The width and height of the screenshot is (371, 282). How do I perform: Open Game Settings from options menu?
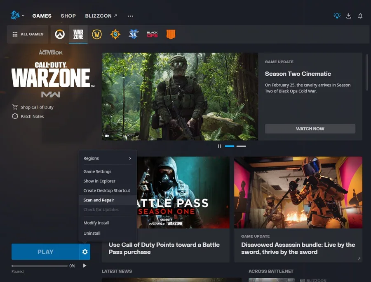pyautogui.click(x=108, y=171)
